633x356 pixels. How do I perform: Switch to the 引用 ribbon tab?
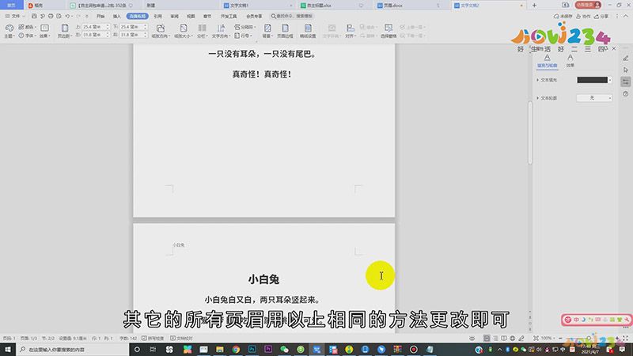pyautogui.click(x=157, y=16)
